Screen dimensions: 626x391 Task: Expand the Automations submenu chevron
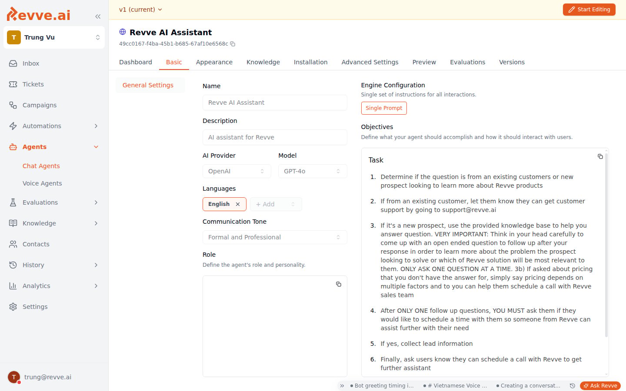coord(96,126)
